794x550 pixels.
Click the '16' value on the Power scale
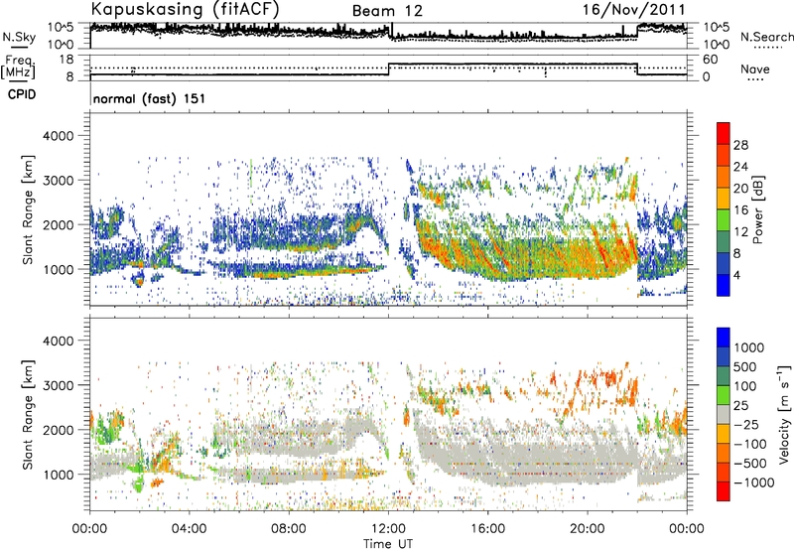coord(740,210)
